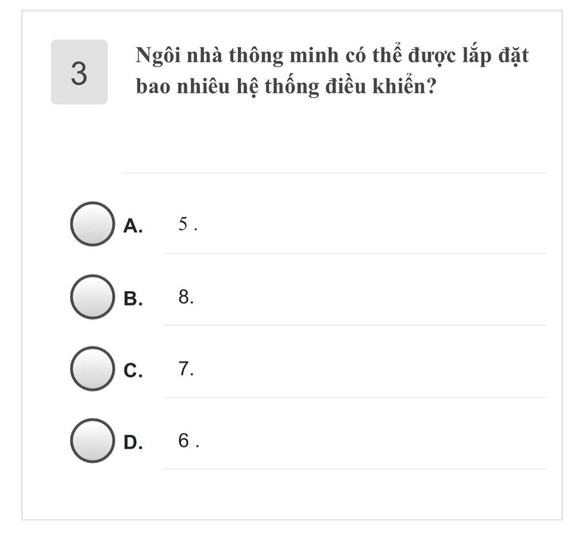Image resolution: width=584 pixels, height=536 pixels.
Task: Click the divider line under answer 6
Action: (x=355, y=469)
